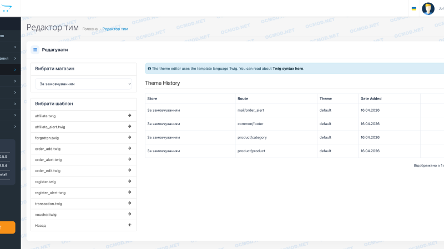Click the list icon beside Редагувати
The image size is (444, 249).
[x=35, y=50]
